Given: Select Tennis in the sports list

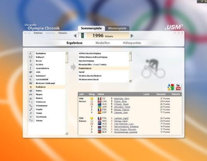Looking at the screenshot, I should coord(39,113).
